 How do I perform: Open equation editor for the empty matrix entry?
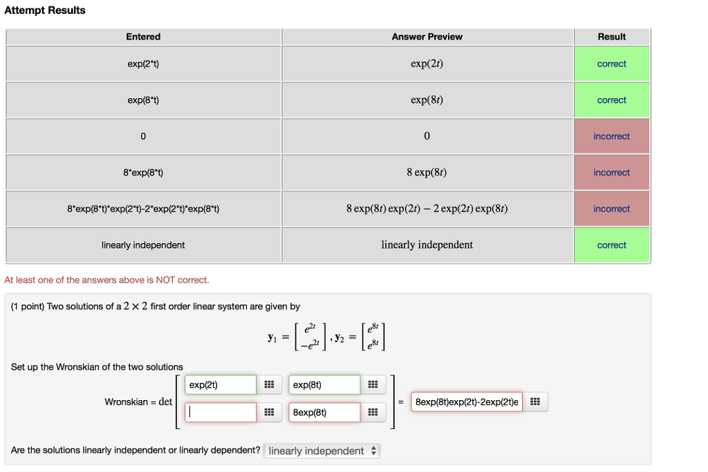(270, 412)
